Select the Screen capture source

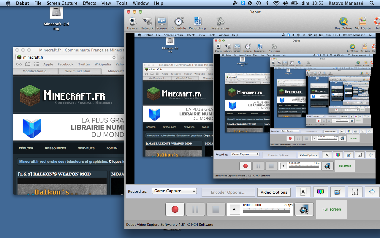click(161, 24)
